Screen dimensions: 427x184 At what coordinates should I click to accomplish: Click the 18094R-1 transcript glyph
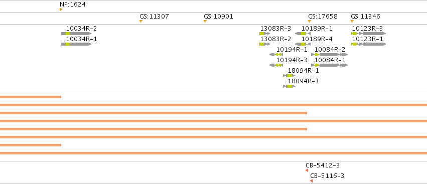(x=289, y=76)
